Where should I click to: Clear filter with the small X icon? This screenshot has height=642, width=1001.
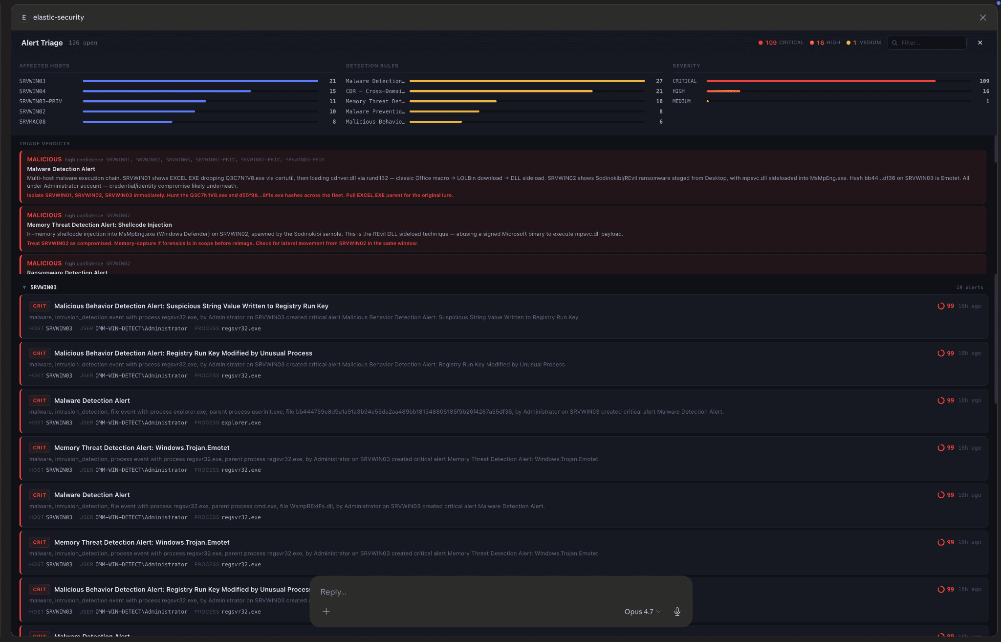979,43
